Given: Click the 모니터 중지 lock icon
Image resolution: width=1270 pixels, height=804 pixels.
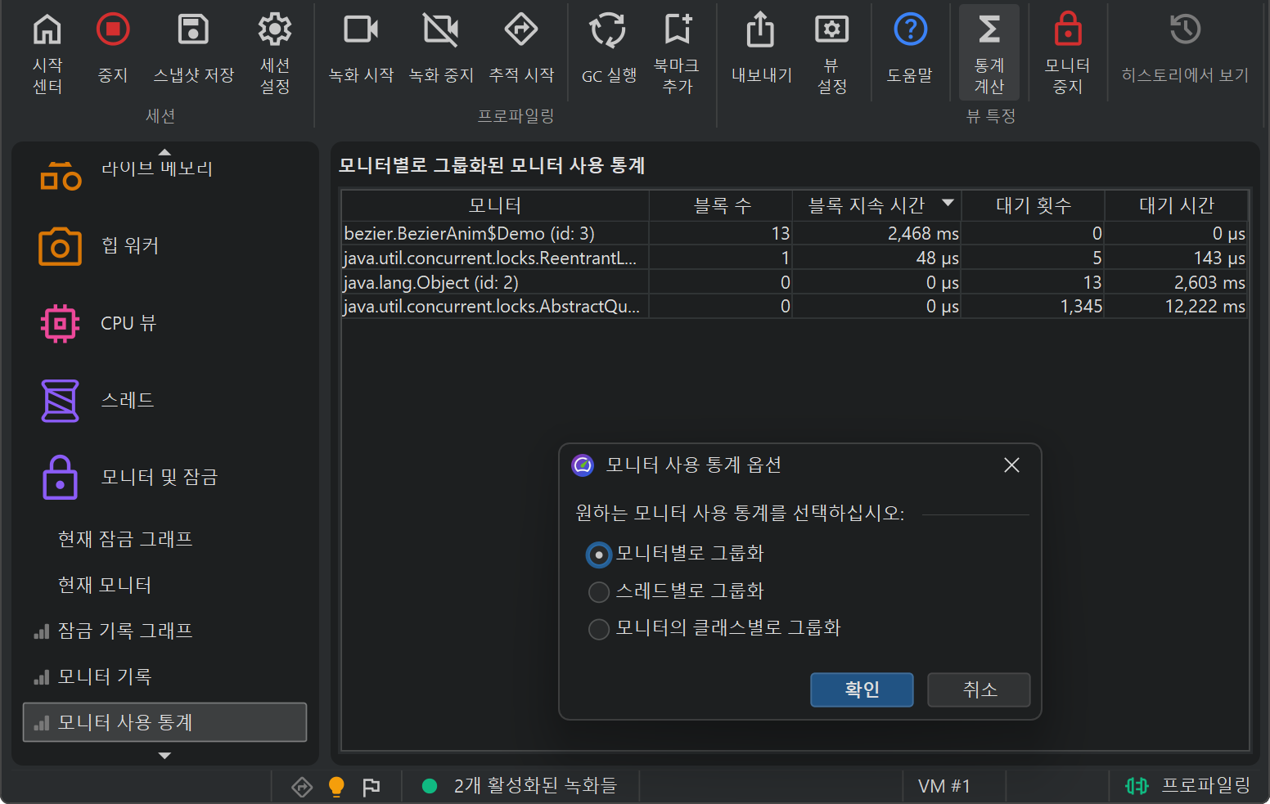Looking at the screenshot, I should pyautogui.click(x=1067, y=30).
